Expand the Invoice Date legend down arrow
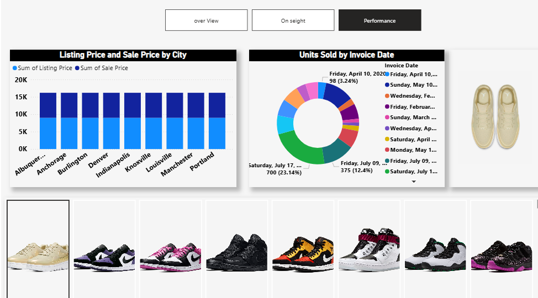 (x=414, y=182)
